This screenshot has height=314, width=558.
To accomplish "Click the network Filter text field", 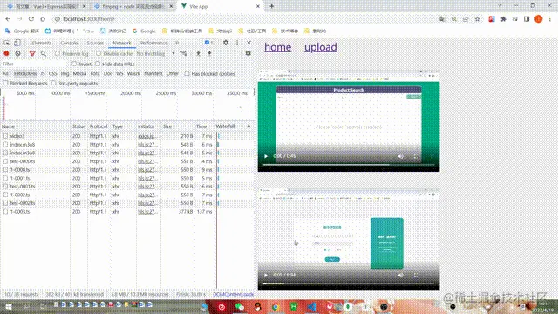I will point(34,64).
